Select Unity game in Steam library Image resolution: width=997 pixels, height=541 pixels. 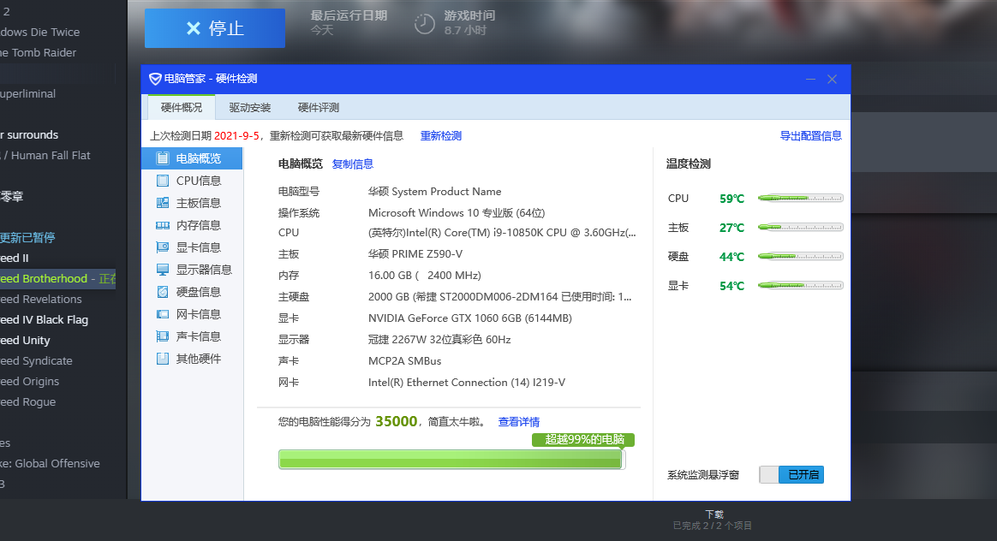coord(25,340)
